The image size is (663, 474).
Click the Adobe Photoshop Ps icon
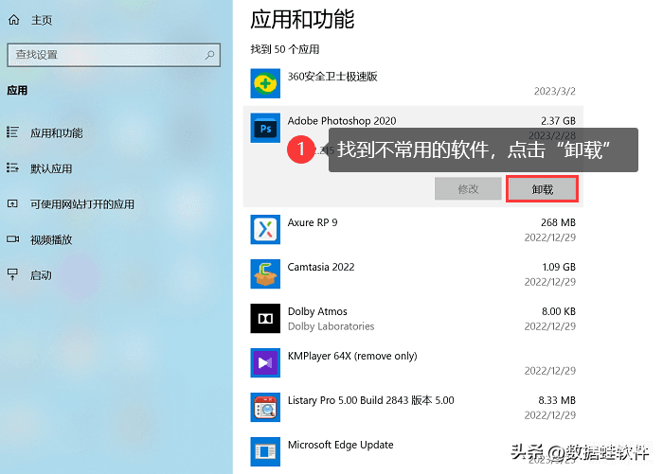[265, 128]
